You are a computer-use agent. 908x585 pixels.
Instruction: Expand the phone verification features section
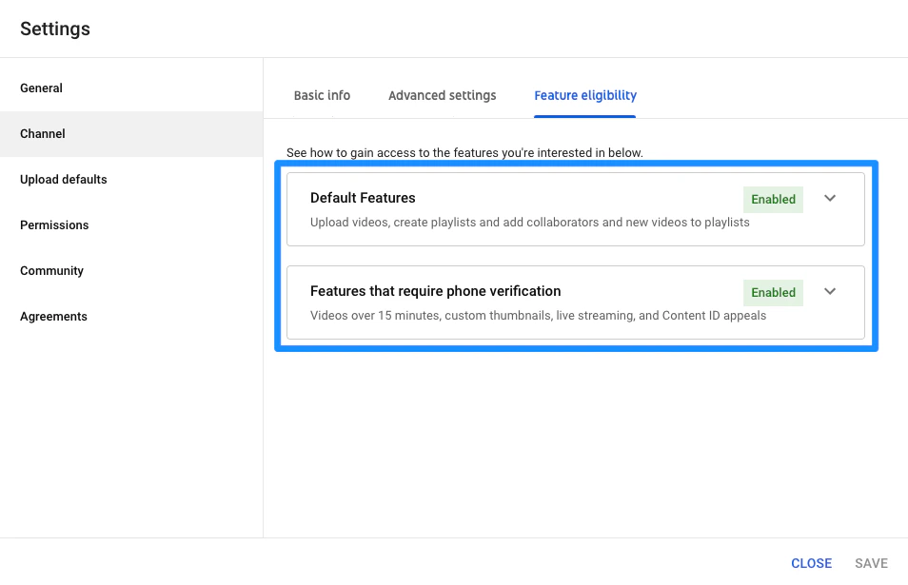click(829, 292)
